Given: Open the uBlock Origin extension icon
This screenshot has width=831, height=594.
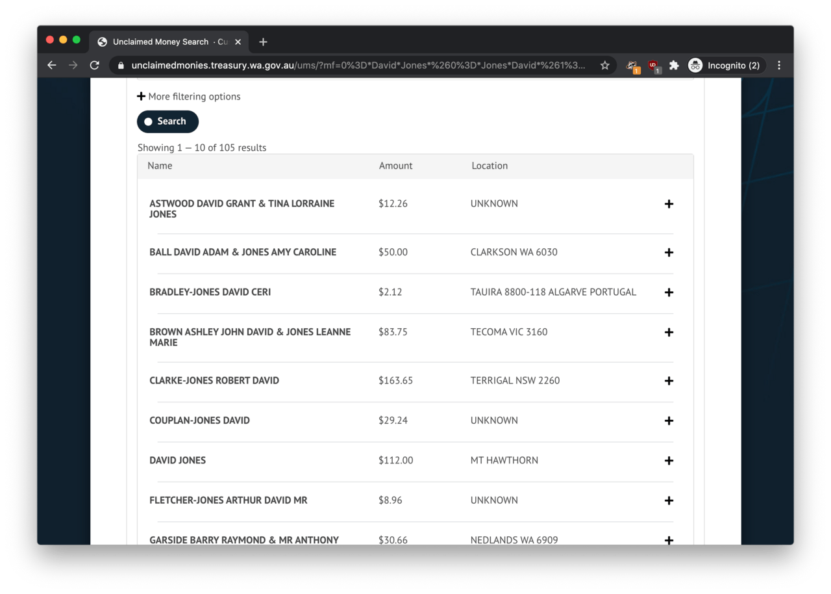Looking at the screenshot, I should (654, 66).
